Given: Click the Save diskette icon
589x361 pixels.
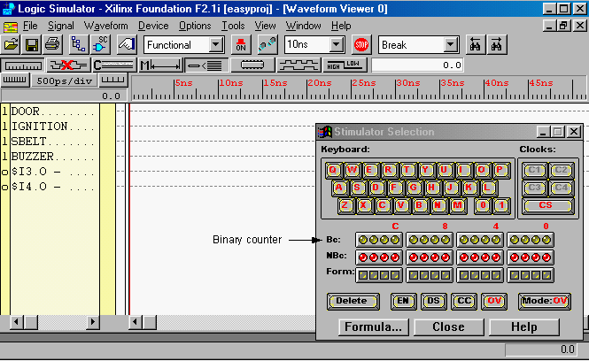Looking at the screenshot, I should pos(32,44).
